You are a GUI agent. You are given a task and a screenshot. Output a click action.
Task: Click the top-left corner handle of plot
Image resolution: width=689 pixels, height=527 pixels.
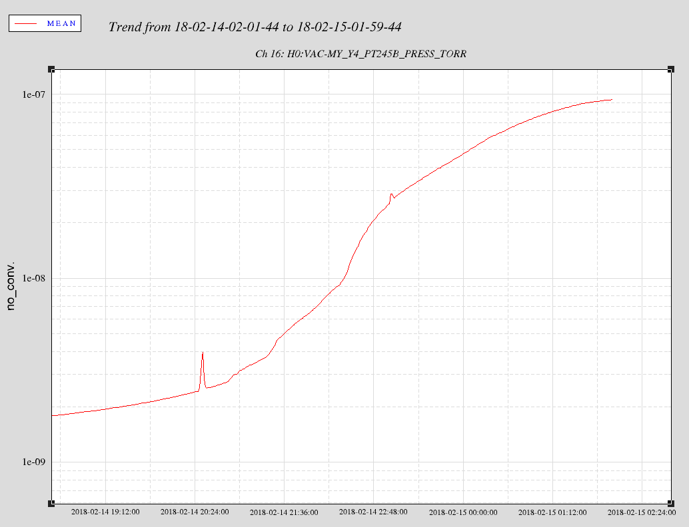51,69
